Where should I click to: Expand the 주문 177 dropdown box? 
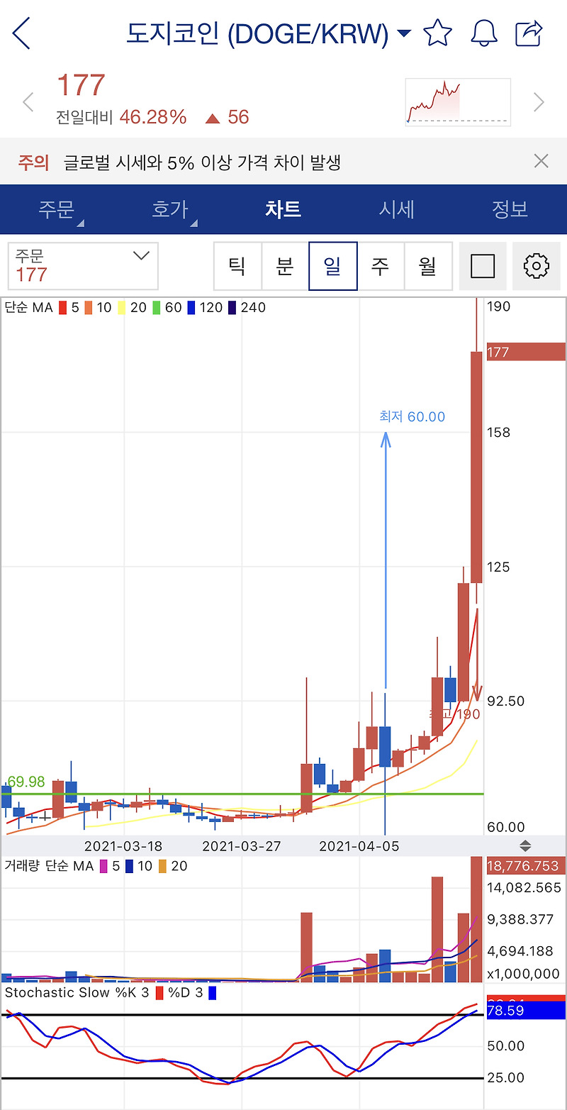click(x=83, y=266)
